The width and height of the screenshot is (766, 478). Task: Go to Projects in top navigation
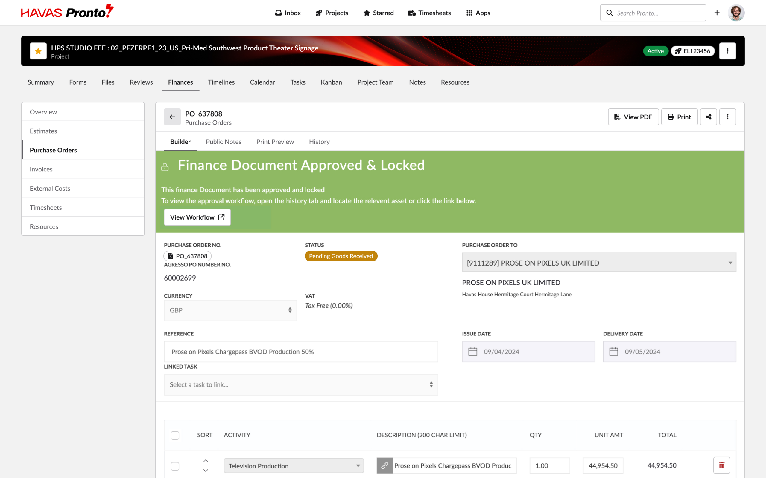pos(332,13)
